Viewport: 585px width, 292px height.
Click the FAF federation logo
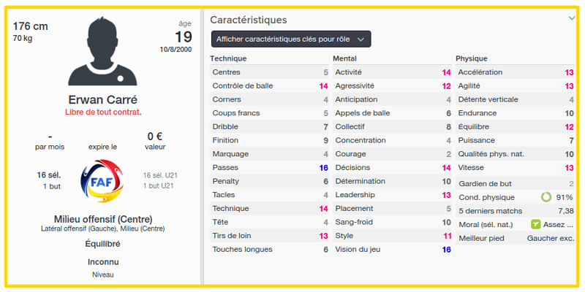102,181
